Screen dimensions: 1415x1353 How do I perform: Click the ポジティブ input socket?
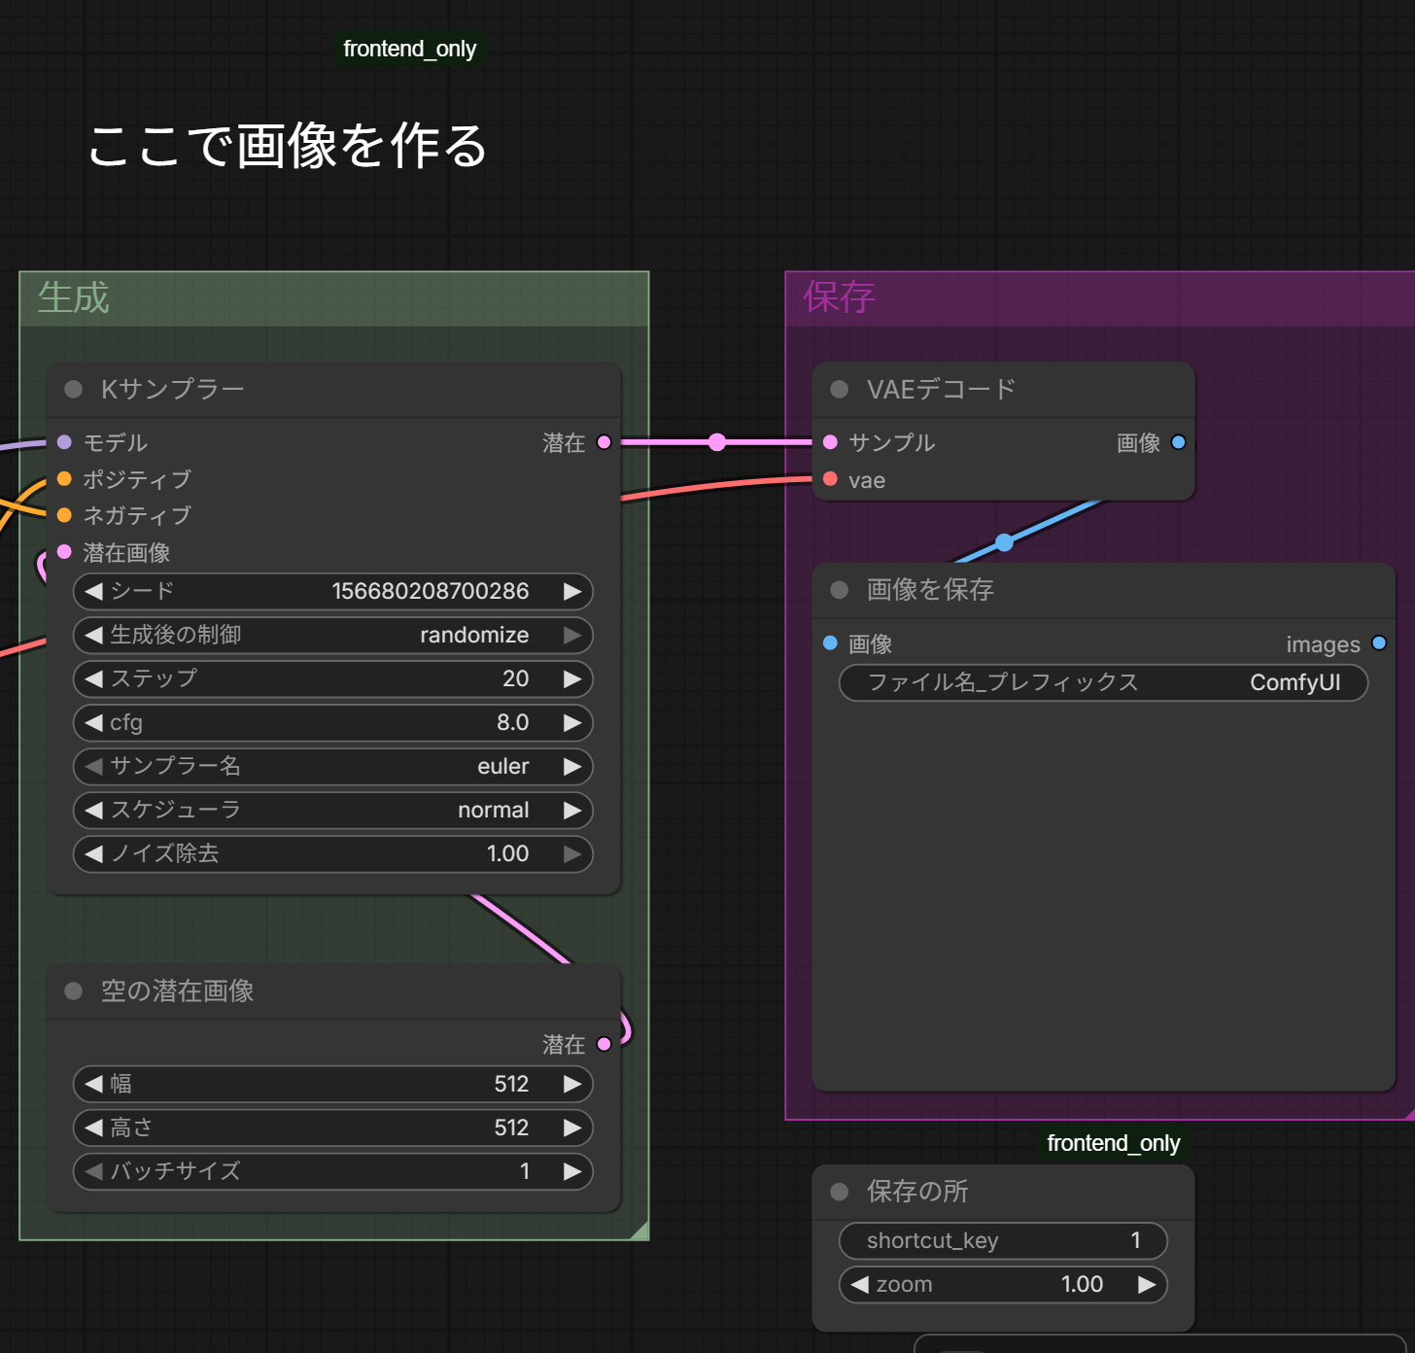click(x=64, y=479)
